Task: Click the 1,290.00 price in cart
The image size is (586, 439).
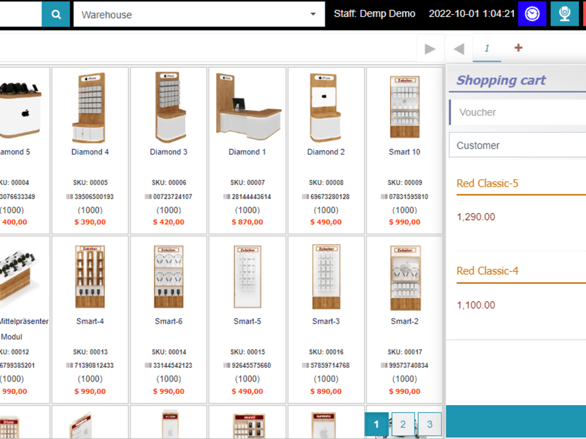Action: point(476,217)
